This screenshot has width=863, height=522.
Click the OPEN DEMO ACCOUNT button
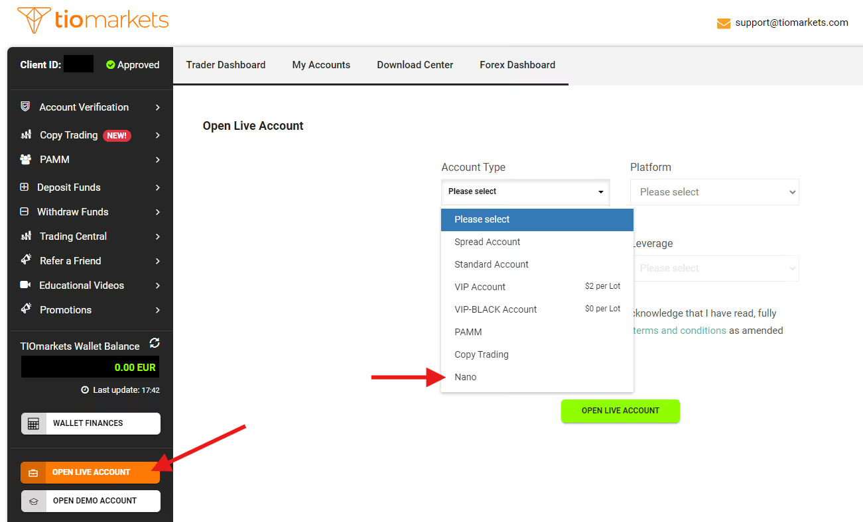pyautogui.click(x=90, y=501)
